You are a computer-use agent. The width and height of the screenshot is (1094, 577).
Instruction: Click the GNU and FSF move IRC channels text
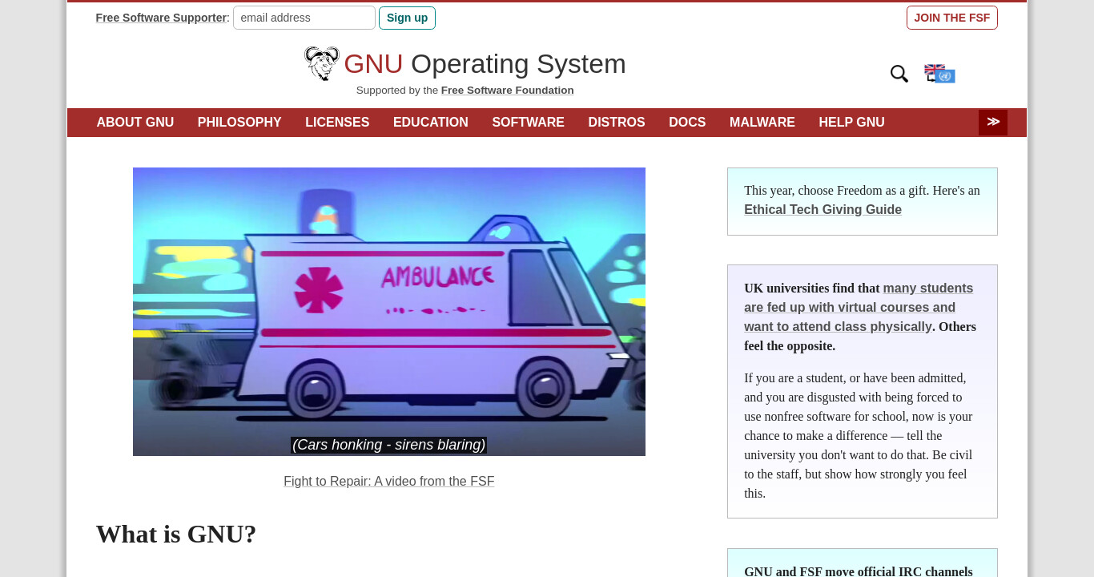tap(859, 571)
